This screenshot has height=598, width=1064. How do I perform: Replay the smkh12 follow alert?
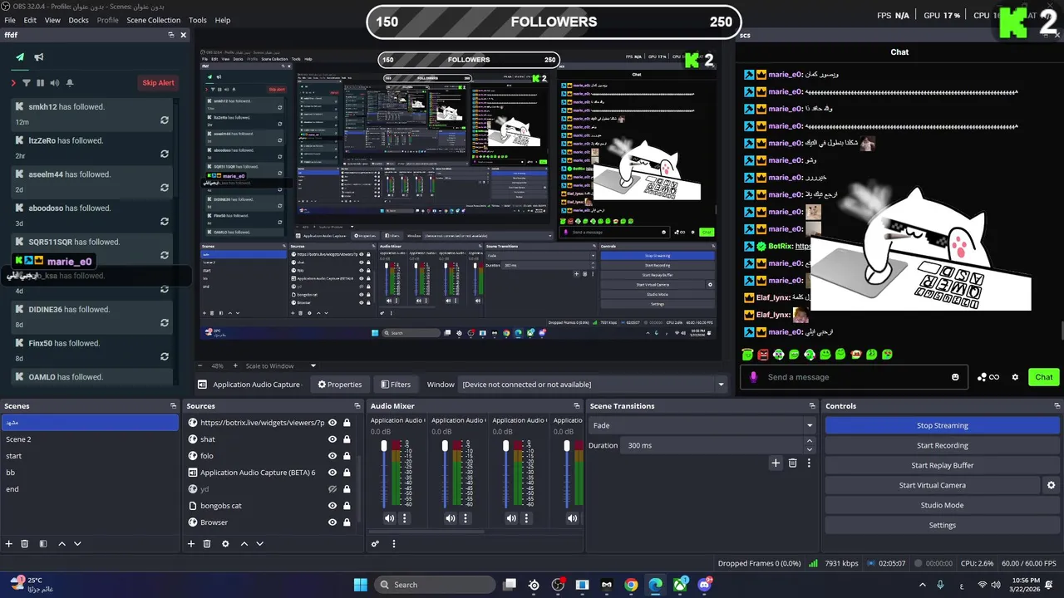pos(165,120)
